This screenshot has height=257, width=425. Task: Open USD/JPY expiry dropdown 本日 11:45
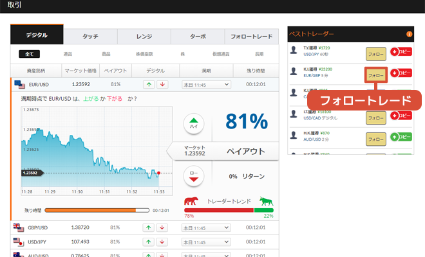(x=206, y=242)
